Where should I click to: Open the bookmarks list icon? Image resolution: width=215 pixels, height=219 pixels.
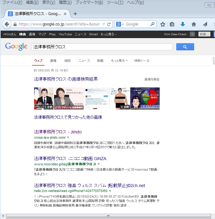[x=172, y=24]
